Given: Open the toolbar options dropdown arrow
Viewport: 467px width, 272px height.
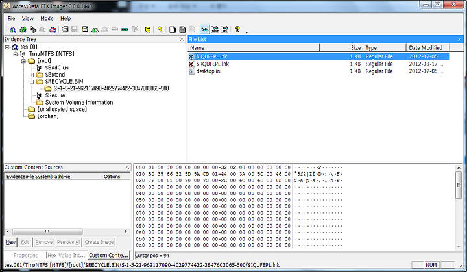Looking at the screenshot, I should tap(246, 32).
